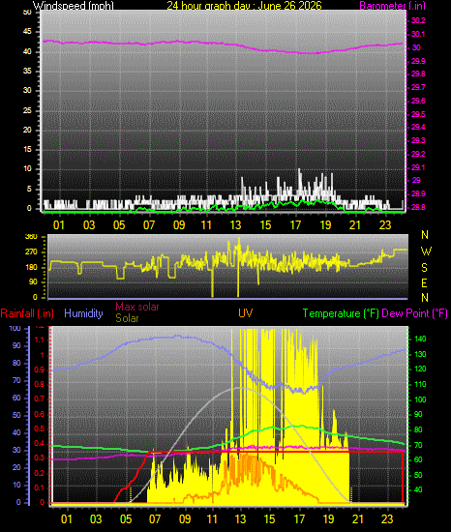Select the 'Temperature (°F)' legend label
The image size is (451, 532).
click(x=341, y=313)
